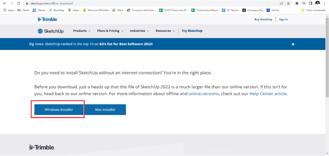Click the Try SketchUp menu item
Viewport: 329px width, 156px height.
coord(192,31)
